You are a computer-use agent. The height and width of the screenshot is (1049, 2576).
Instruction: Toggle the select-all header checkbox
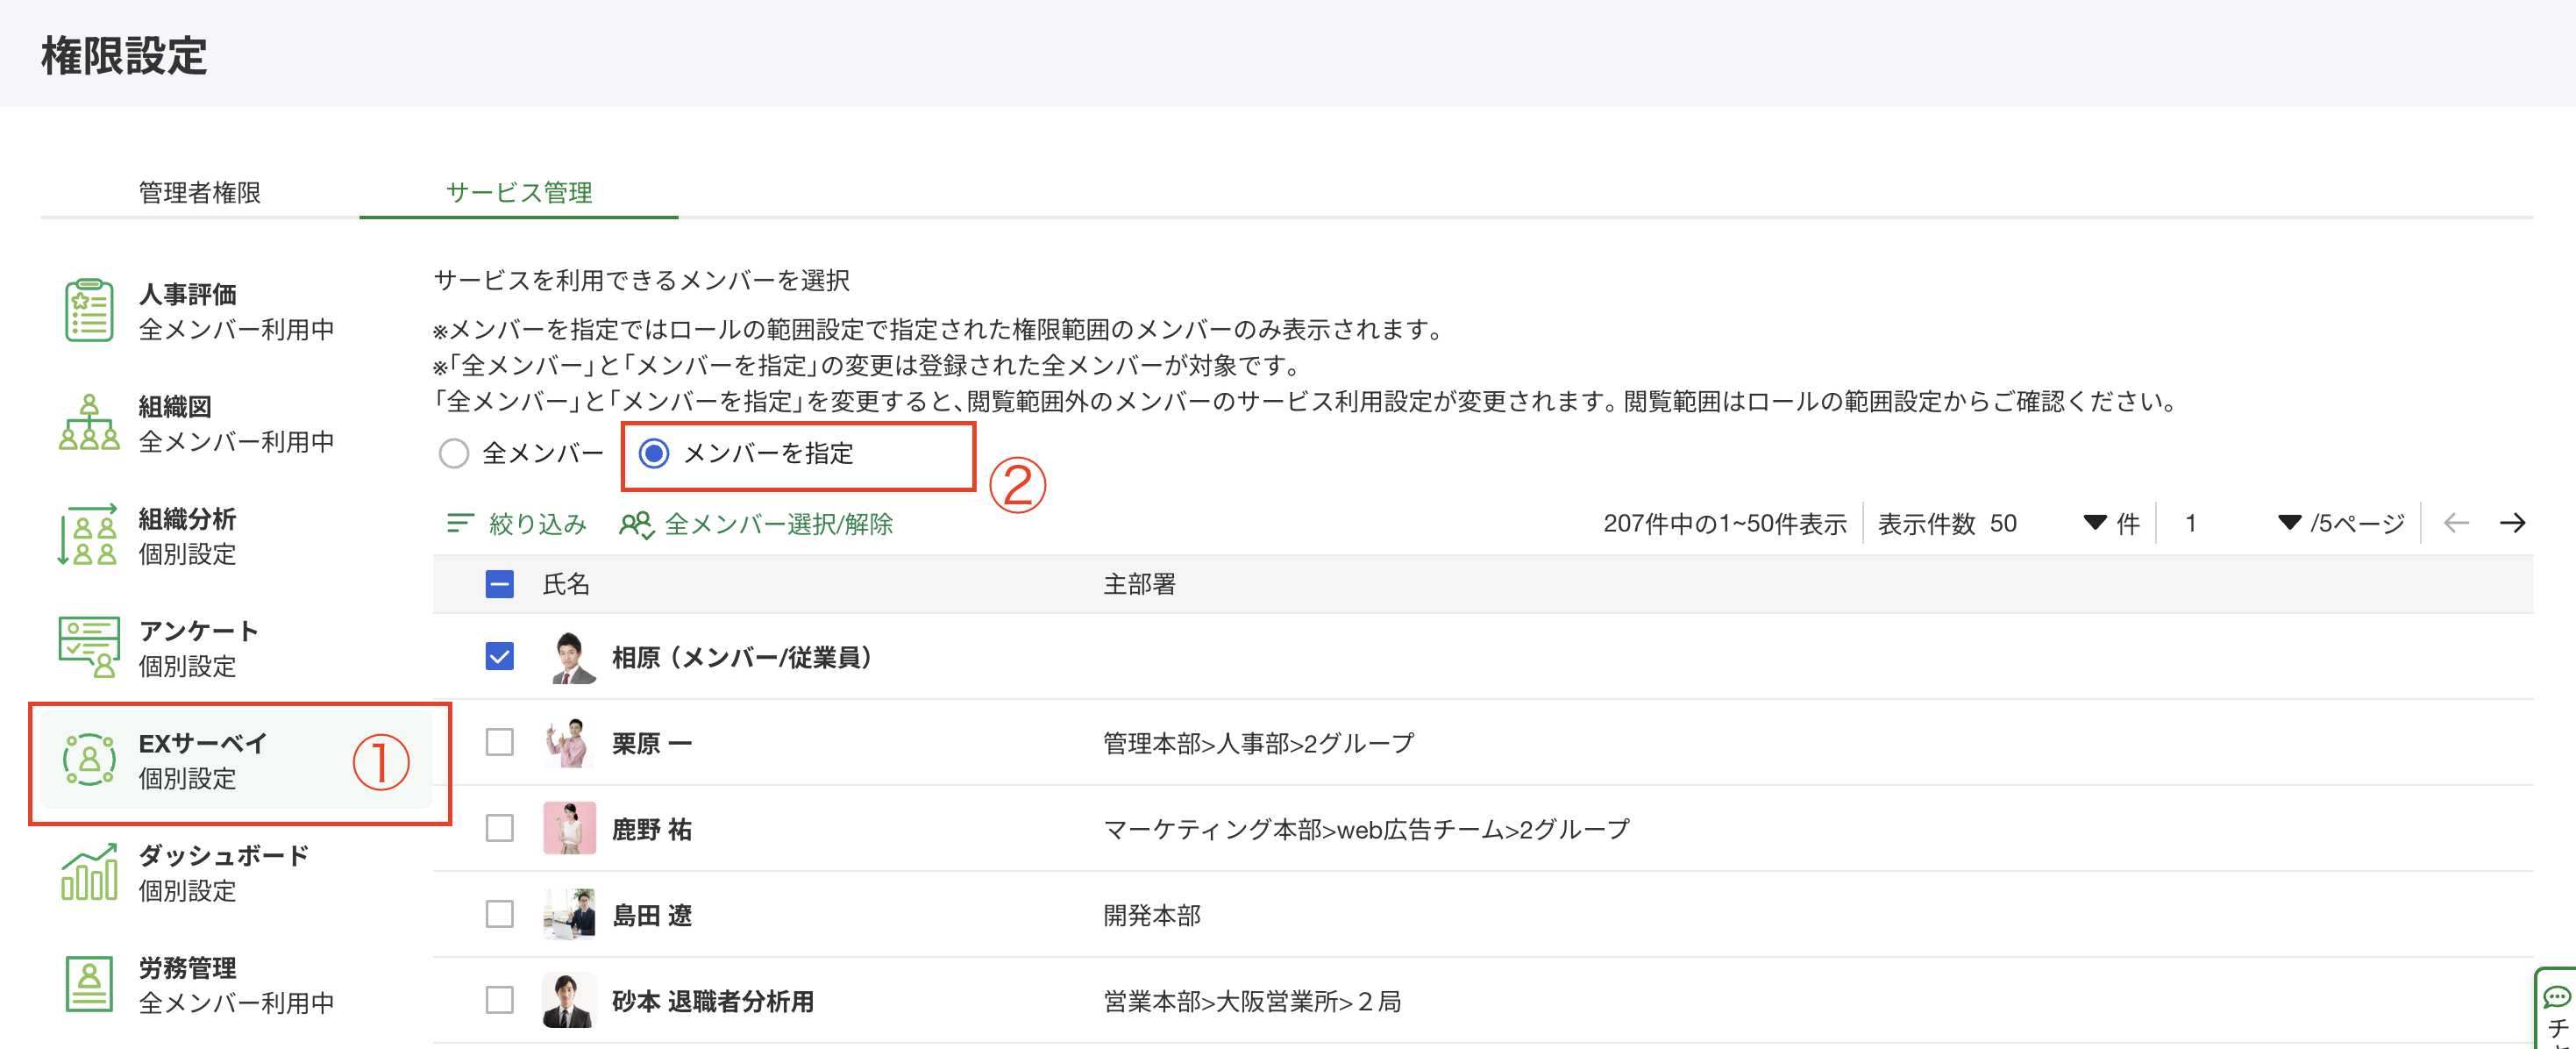pyautogui.click(x=499, y=584)
